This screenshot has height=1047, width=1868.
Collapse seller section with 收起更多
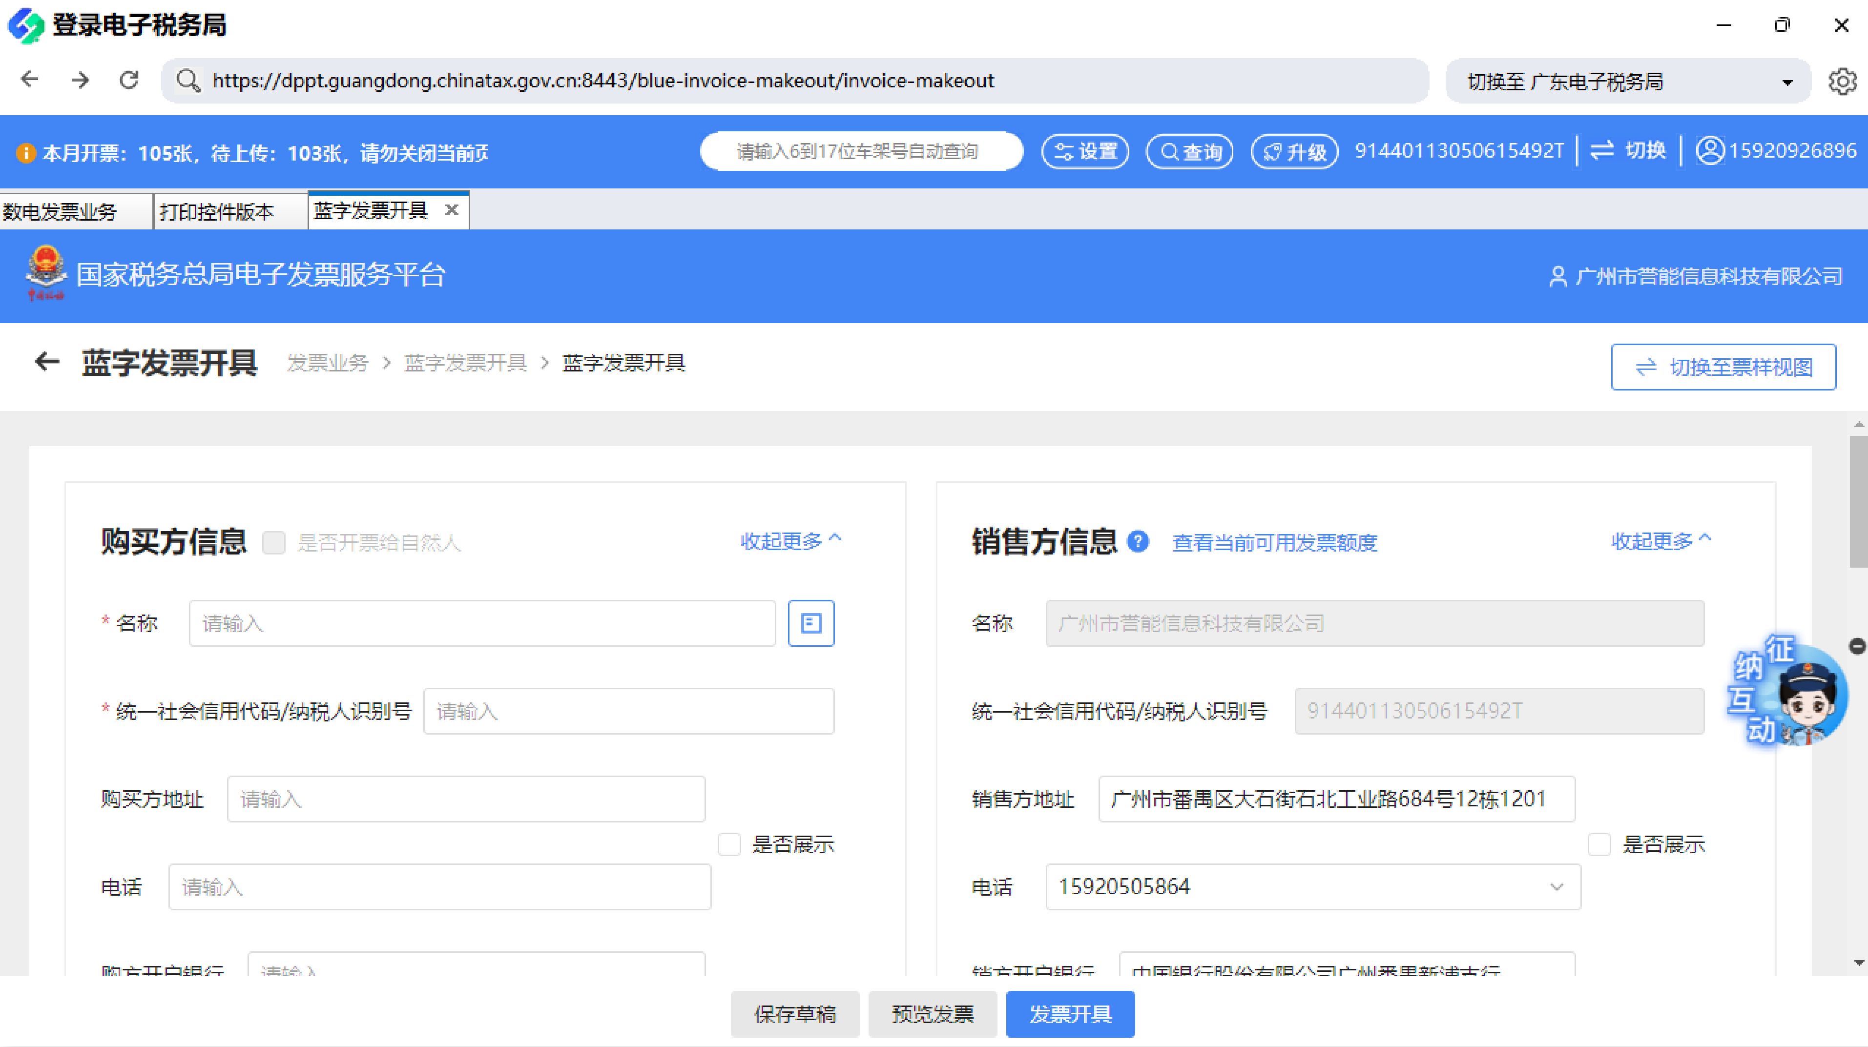coord(1660,541)
